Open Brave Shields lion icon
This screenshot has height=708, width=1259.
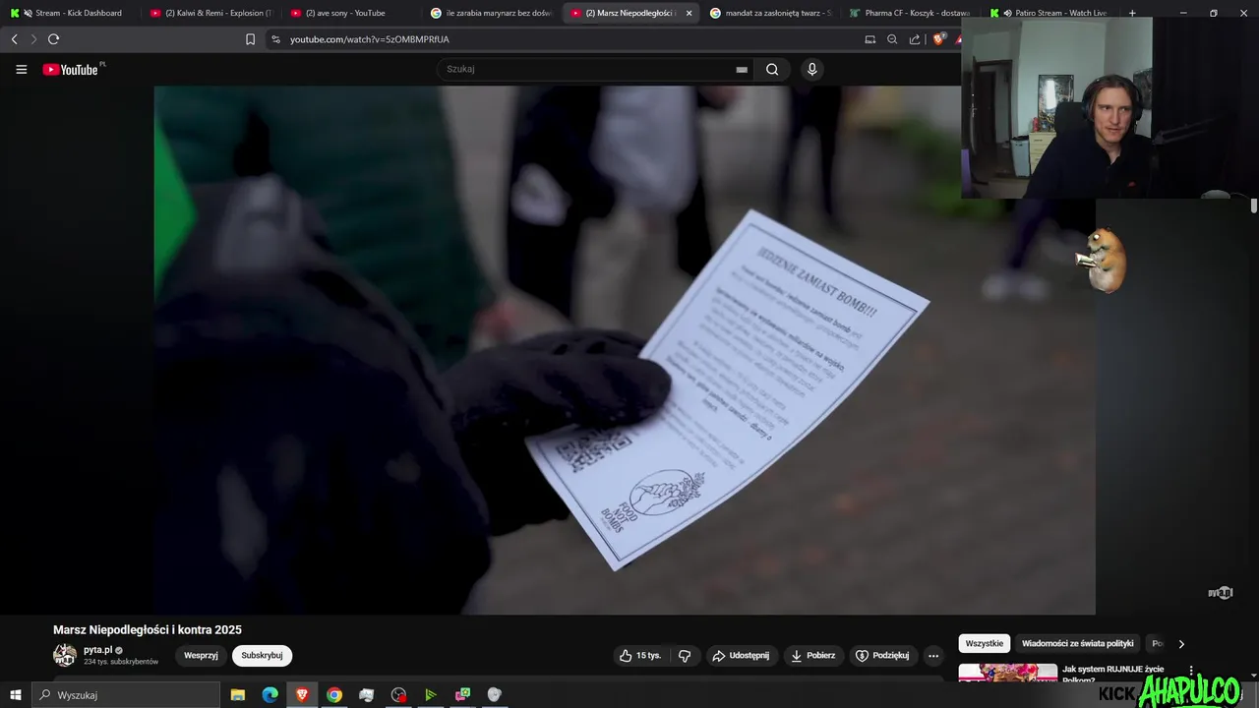click(x=938, y=39)
